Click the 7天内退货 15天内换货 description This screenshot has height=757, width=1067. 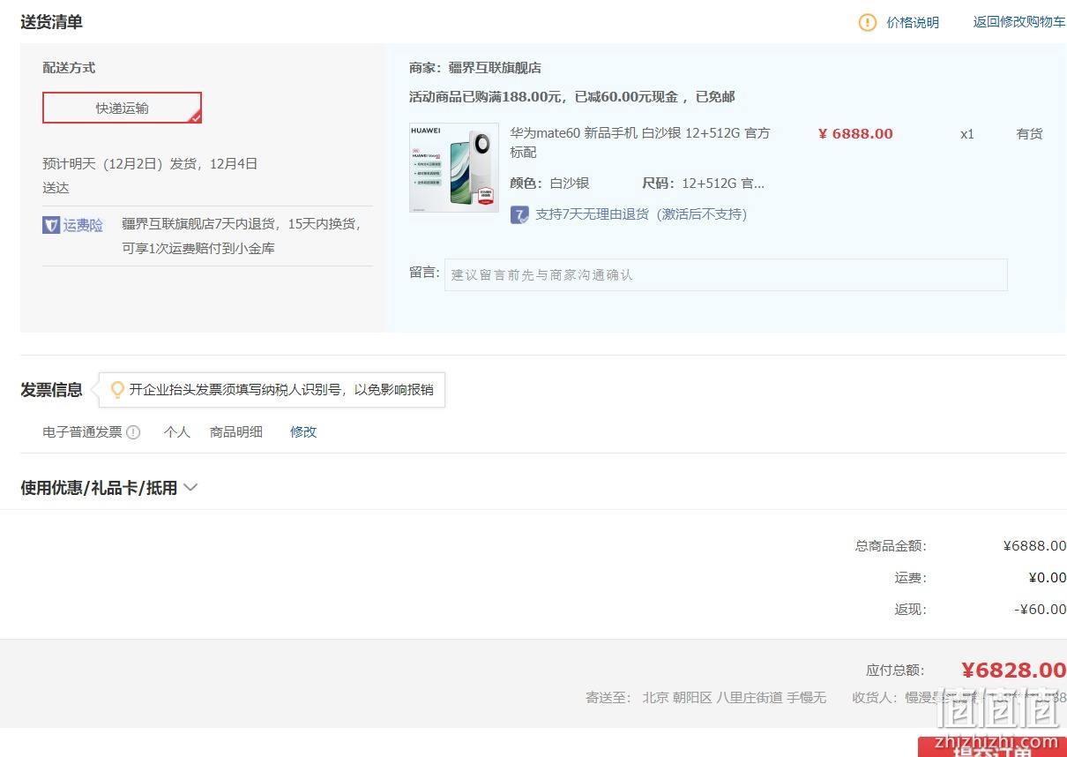pos(242,236)
